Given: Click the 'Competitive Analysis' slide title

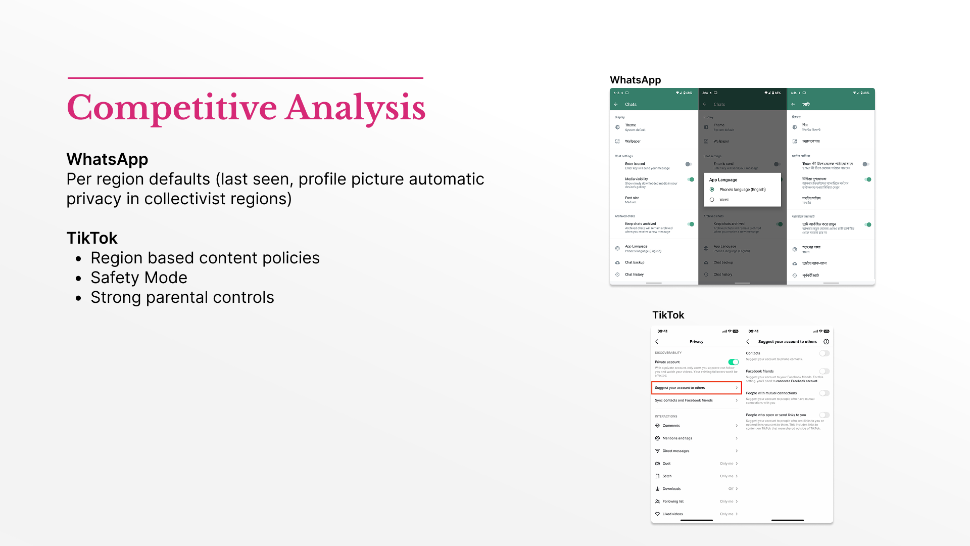Looking at the screenshot, I should tap(246, 108).
